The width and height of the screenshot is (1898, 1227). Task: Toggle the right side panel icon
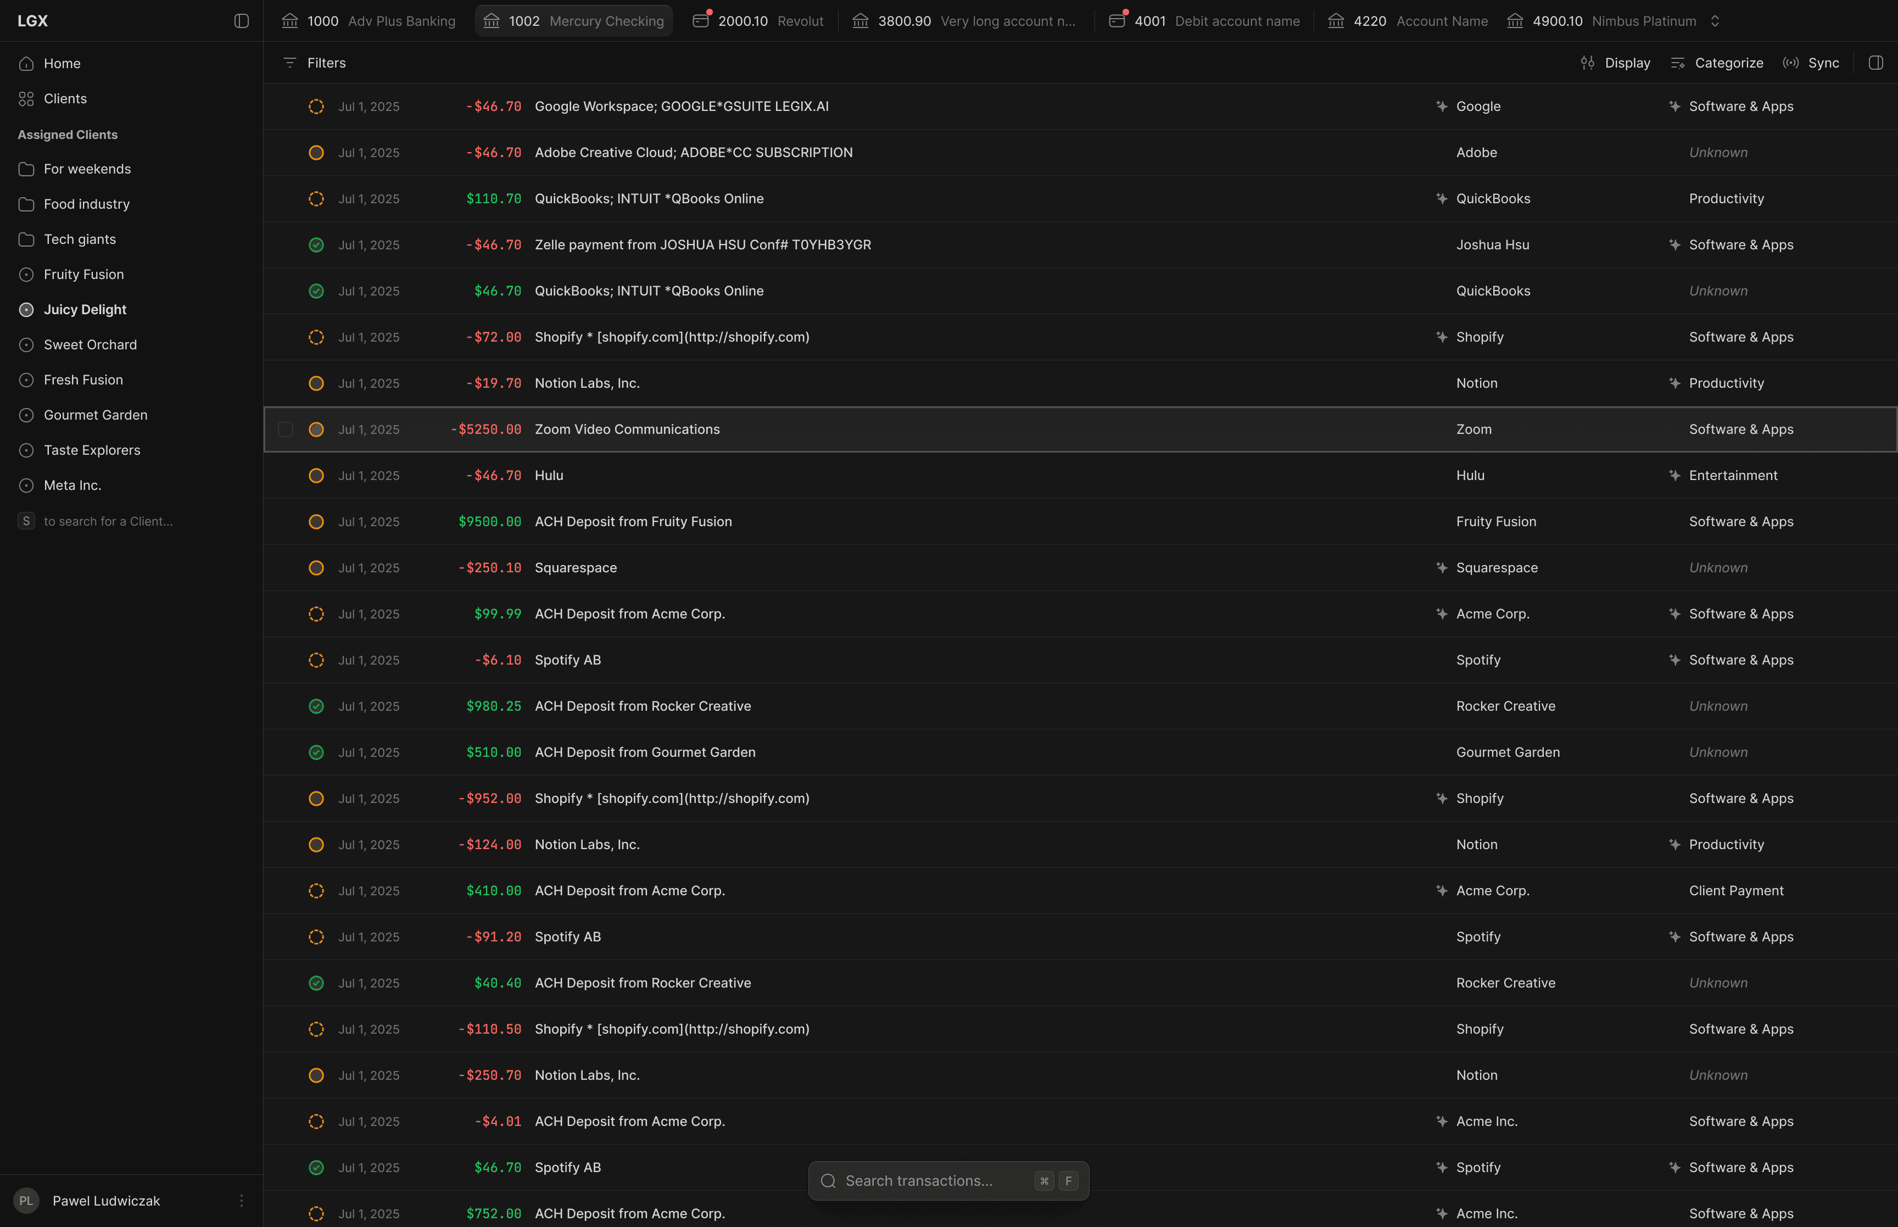[x=1875, y=63]
